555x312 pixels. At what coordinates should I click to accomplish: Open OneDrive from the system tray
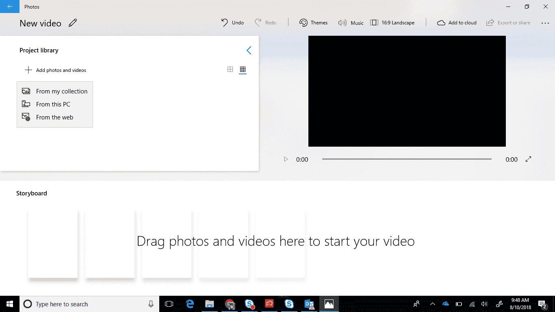[446, 304]
